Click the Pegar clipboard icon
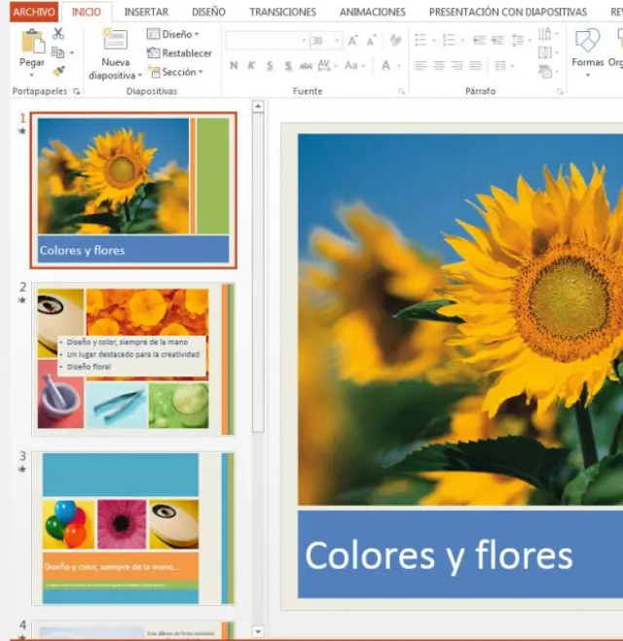The height and width of the screenshot is (641, 623). 32,42
